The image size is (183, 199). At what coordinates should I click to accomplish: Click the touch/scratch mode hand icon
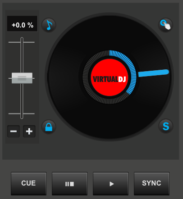click(x=166, y=25)
